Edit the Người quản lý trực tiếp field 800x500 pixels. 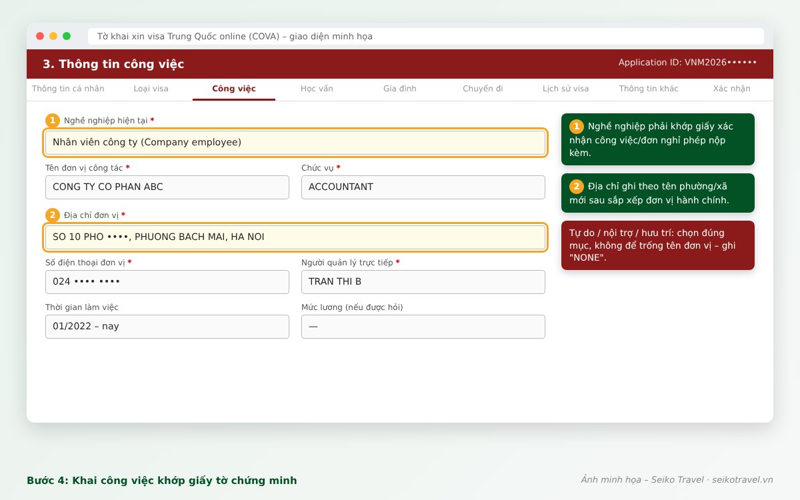(423, 282)
